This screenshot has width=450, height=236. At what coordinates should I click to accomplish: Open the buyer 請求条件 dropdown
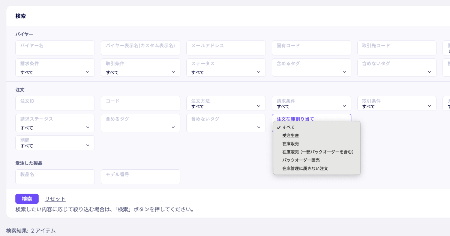pyautogui.click(x=55, y=68)
